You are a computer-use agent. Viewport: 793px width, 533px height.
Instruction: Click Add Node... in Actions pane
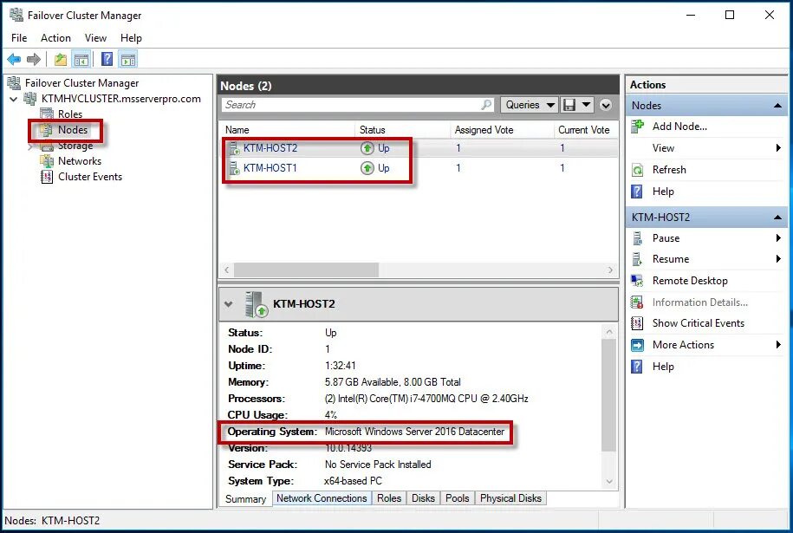pos(679,127)
